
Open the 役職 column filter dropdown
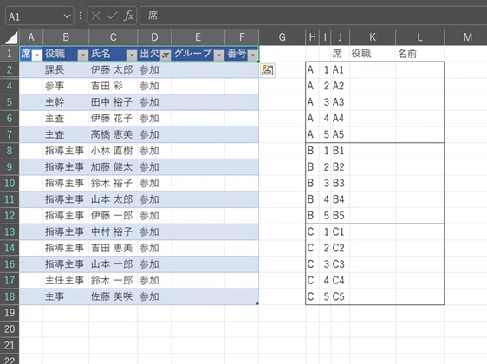[83, 55]
